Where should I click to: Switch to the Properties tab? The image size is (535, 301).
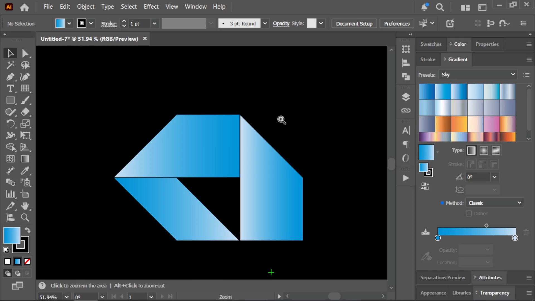[487, 44]
